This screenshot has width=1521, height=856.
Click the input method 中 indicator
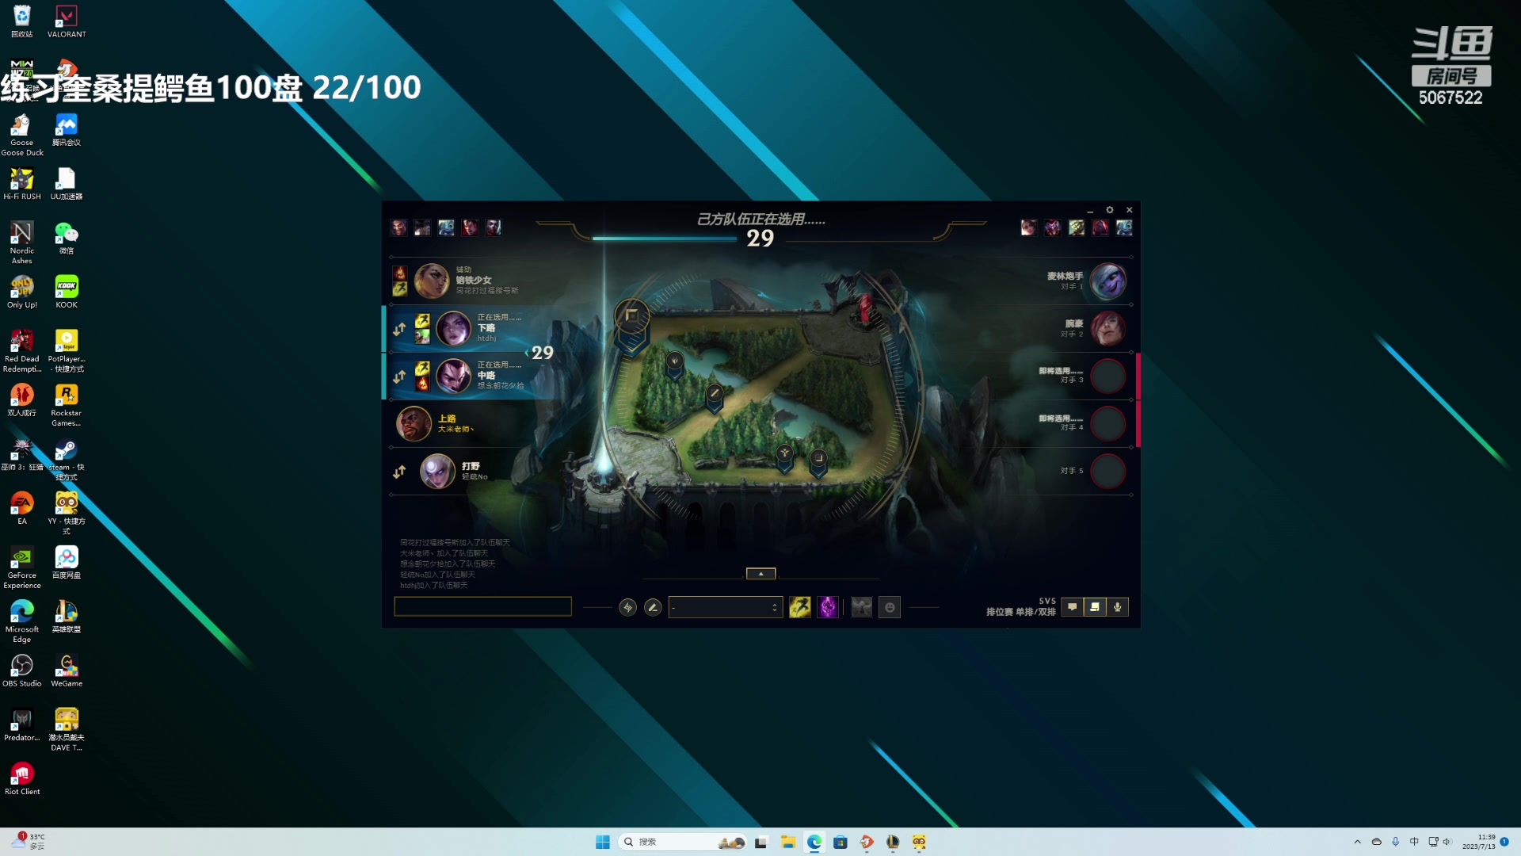[1414, 842]
